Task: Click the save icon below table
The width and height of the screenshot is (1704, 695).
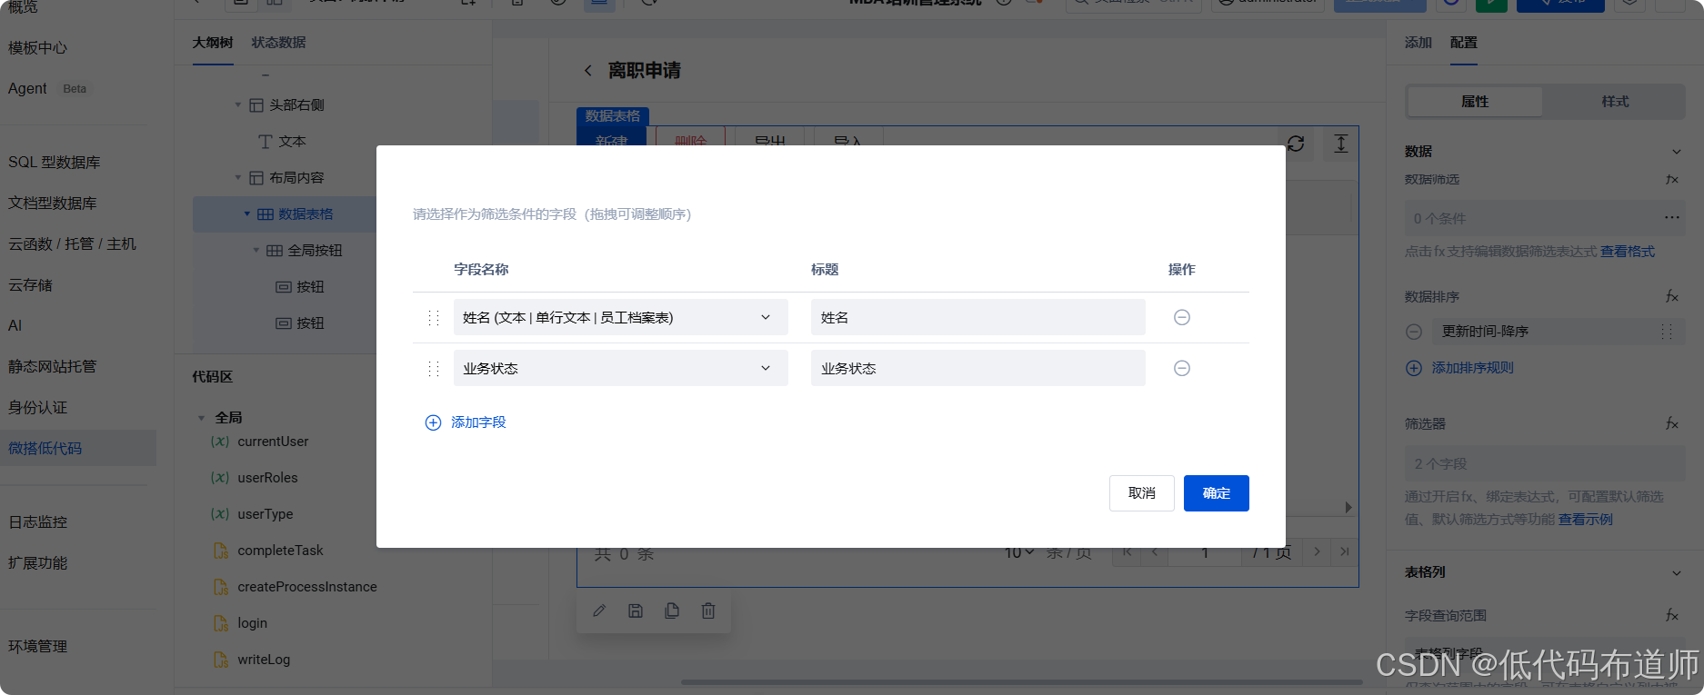Action: (636, 611)
